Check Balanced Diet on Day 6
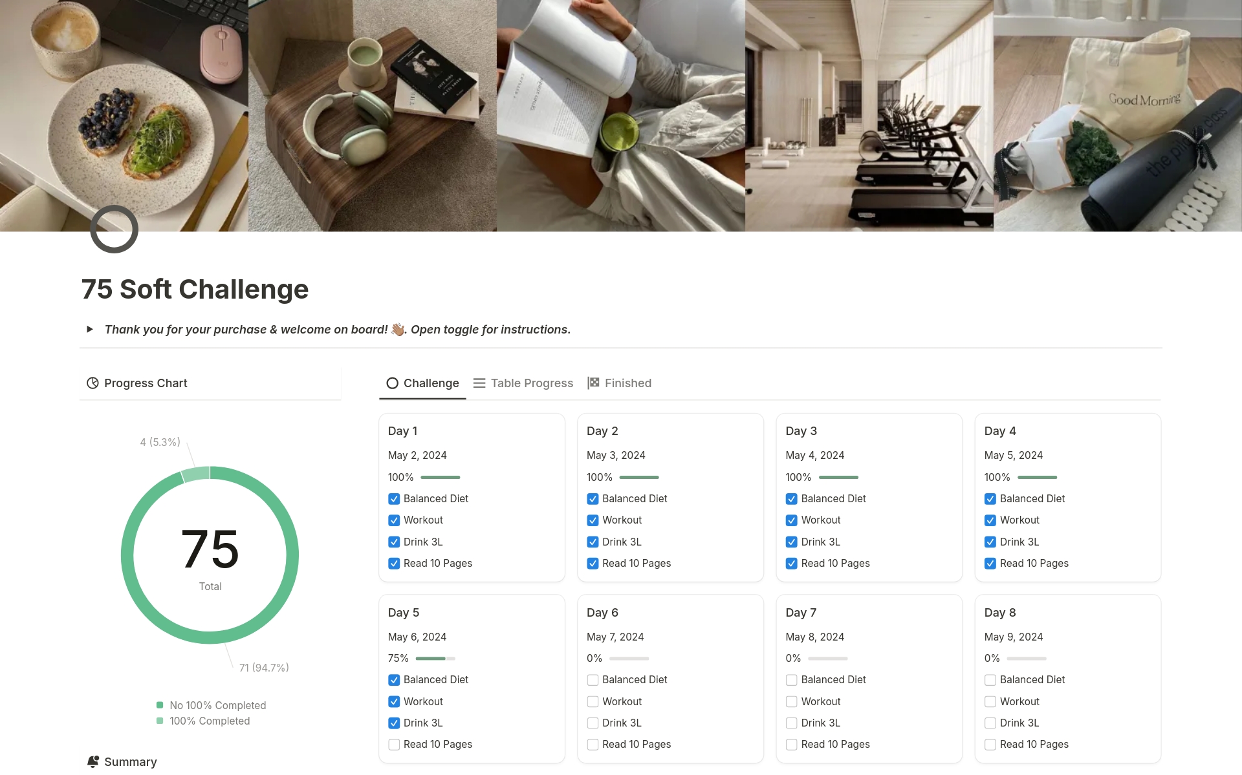Viewport: 1242px width, 775px height. (x=593, y=680)
